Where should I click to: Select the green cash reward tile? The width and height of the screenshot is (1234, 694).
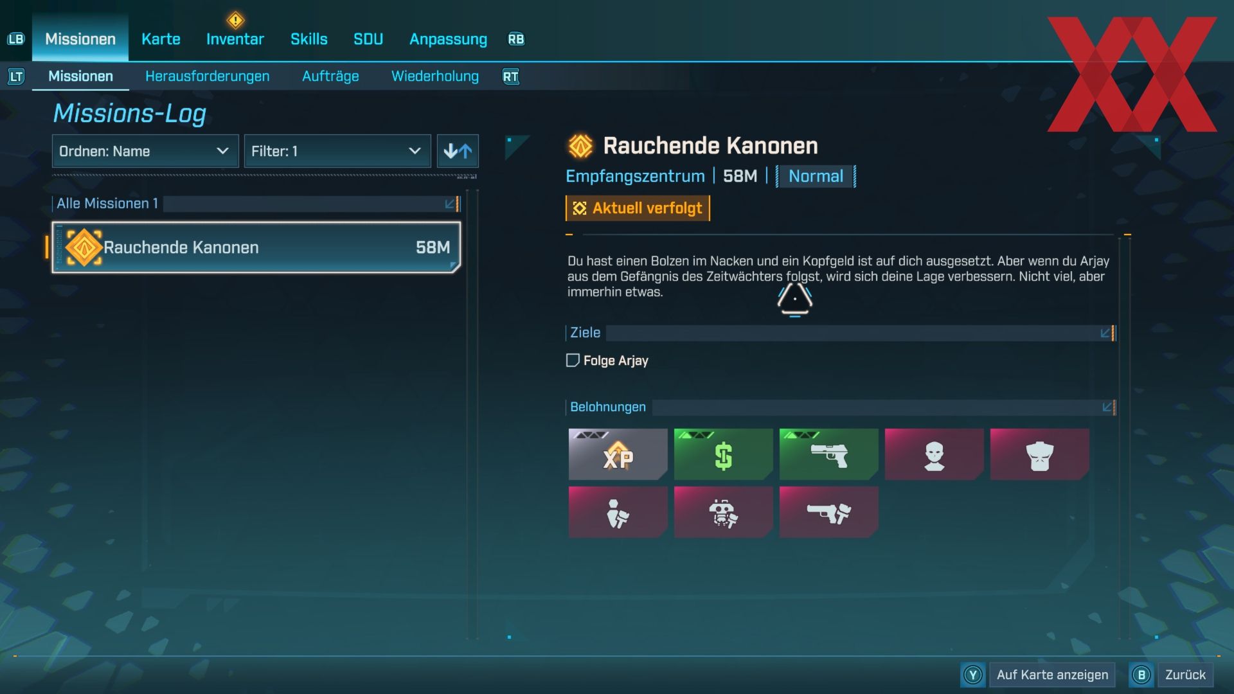pos(723,454)
